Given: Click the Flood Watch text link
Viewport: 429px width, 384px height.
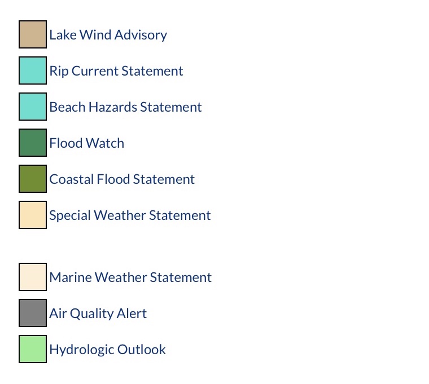Looking at the screenshot, I should 87,143.
